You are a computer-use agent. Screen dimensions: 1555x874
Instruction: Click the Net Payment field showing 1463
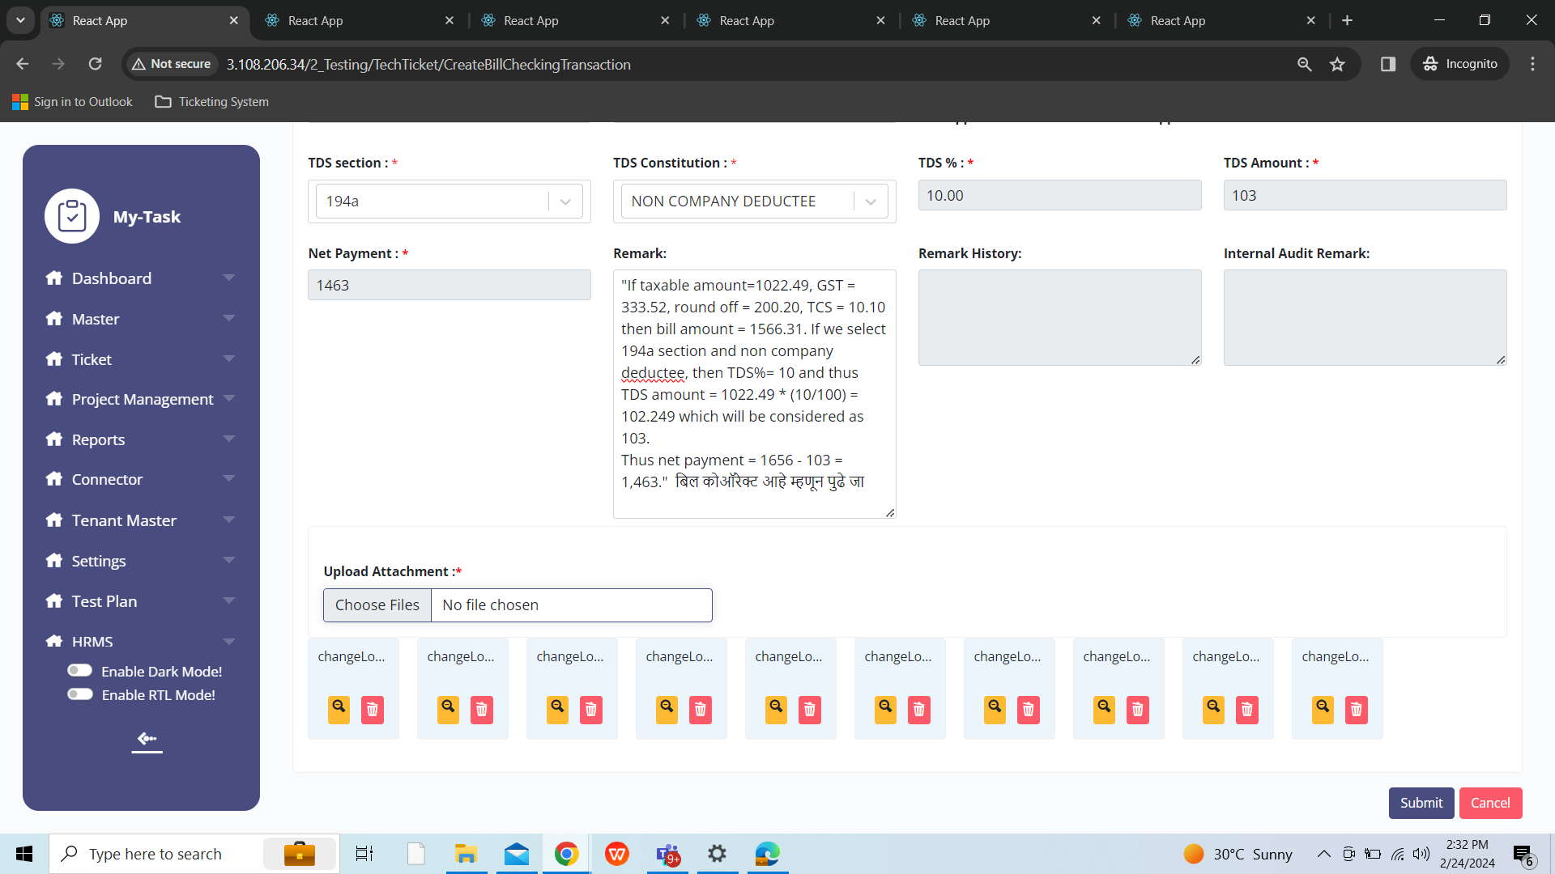pyautogui.click(x=449, y=285)
